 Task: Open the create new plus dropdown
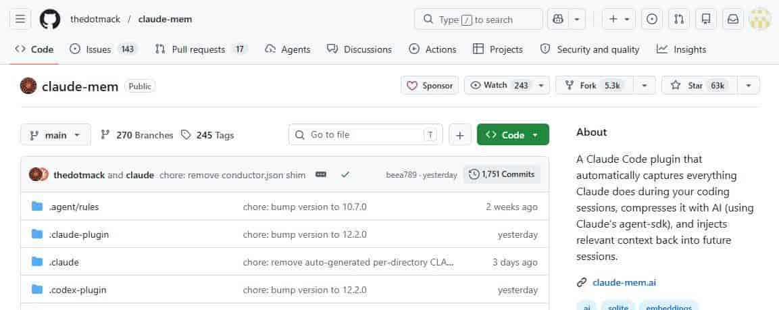tap(619, 19)
